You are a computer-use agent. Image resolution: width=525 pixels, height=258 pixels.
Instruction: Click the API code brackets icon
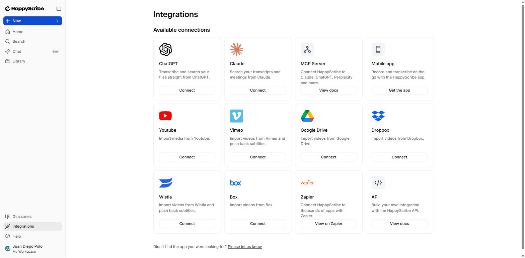point(378,182)
